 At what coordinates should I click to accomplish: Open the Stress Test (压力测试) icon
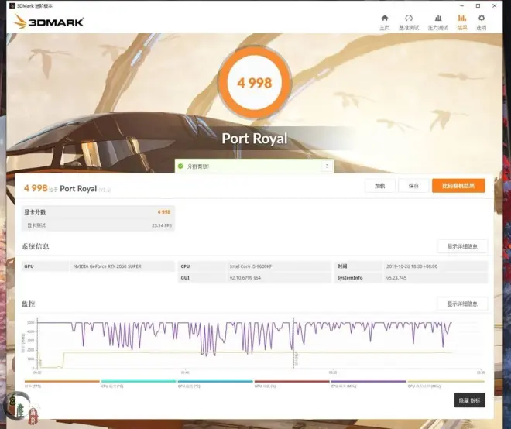(x=437, y=21)
